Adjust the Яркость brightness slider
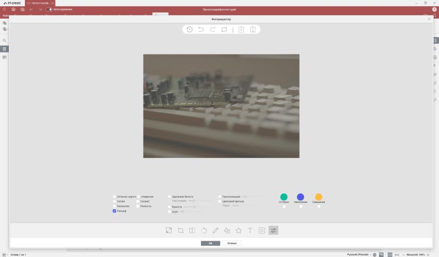This screenshot has height=257, width=439. click(x=191, y=207)
